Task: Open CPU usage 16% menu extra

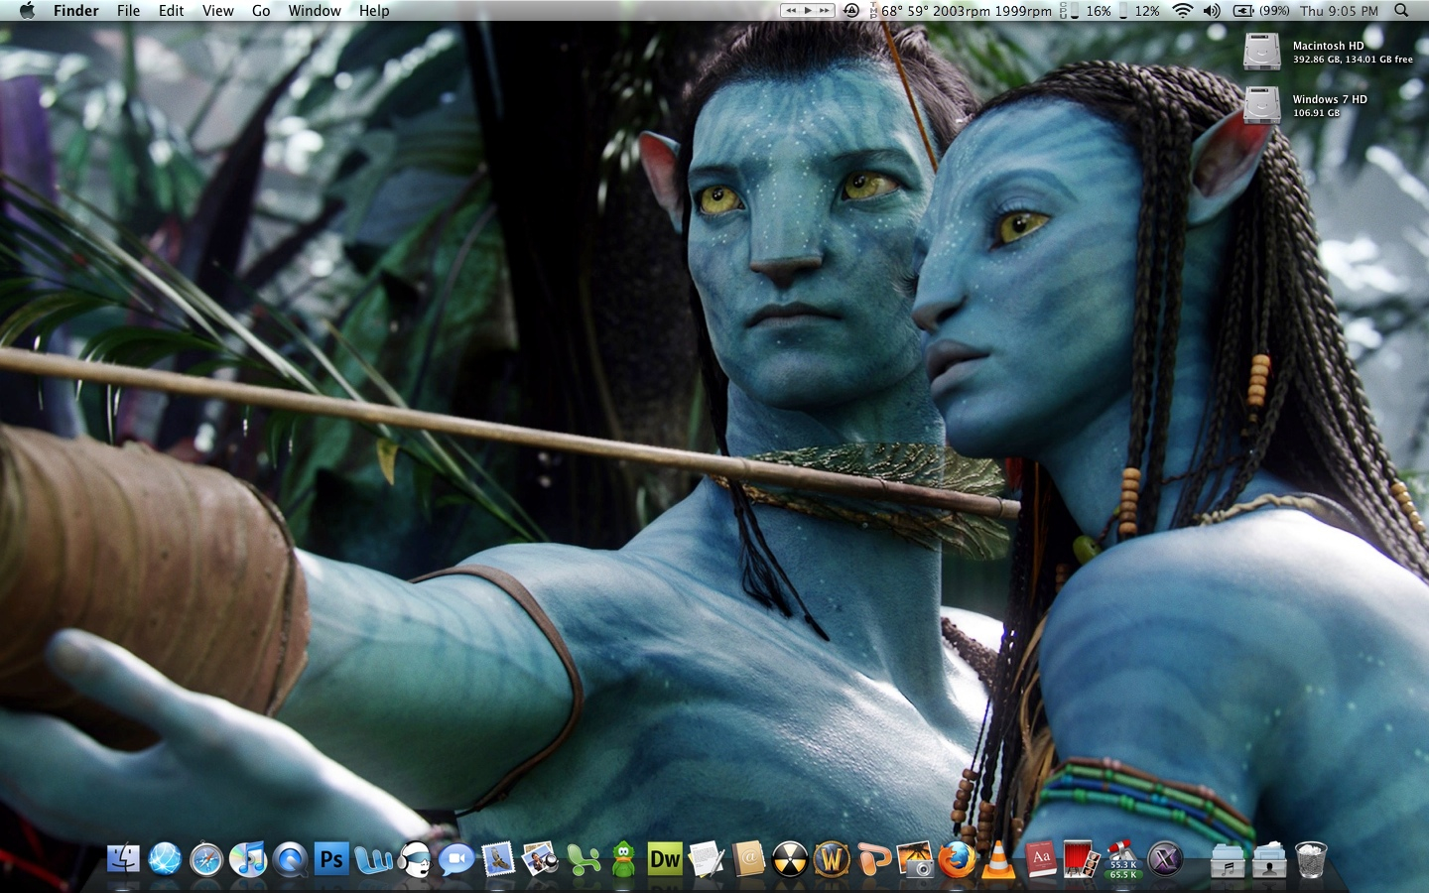Action: click(x=1086, y=10)
